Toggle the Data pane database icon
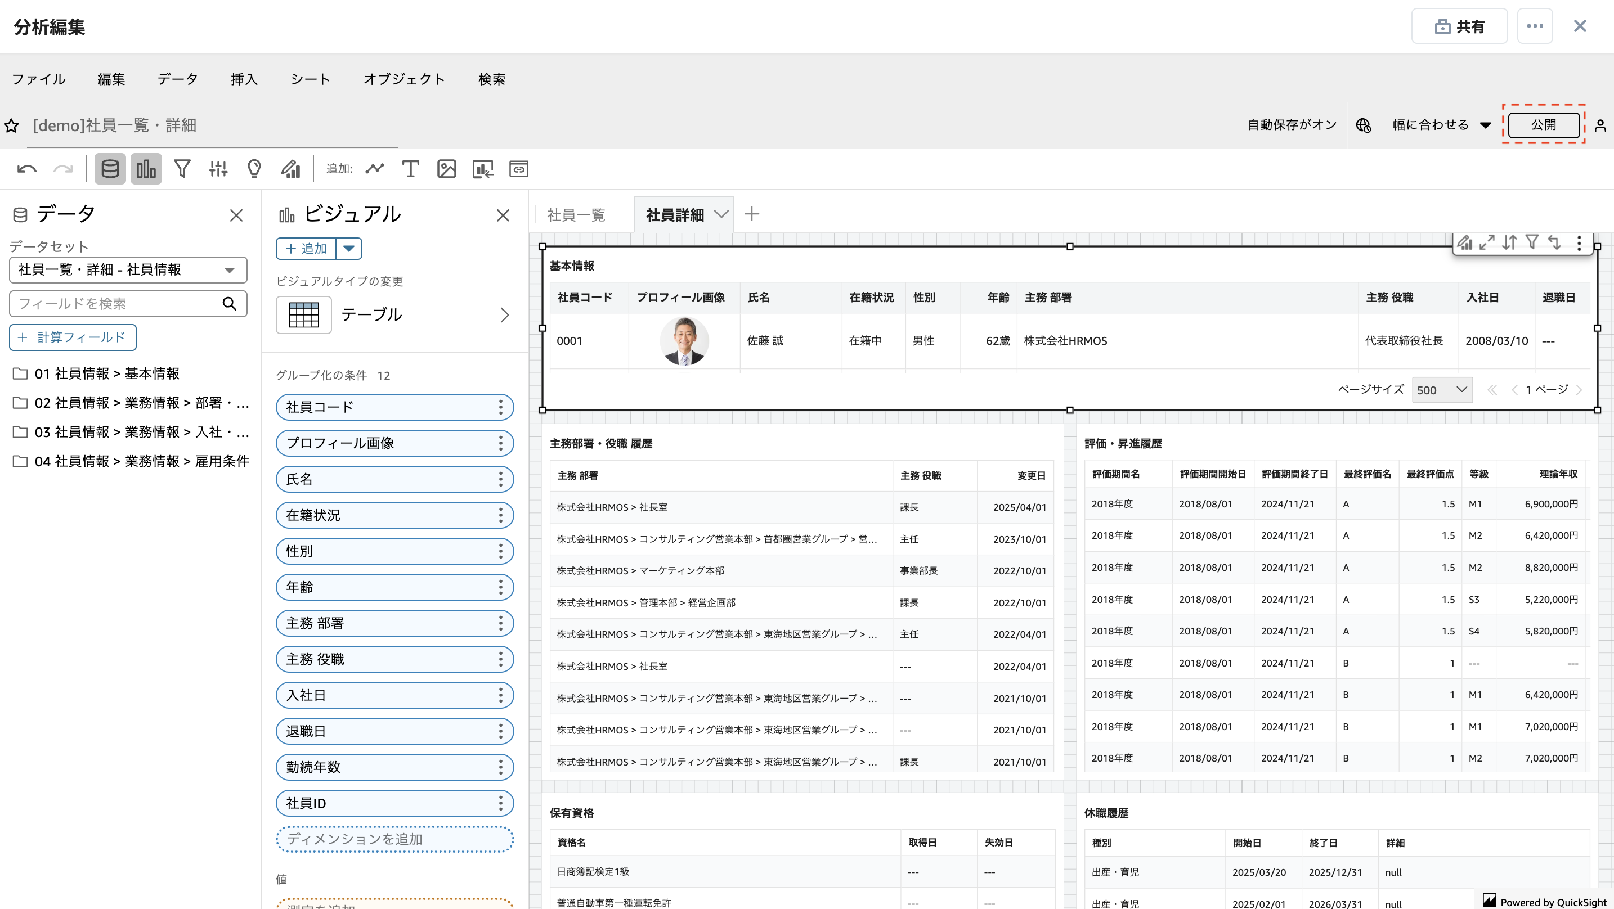1614x909 pixels. pyautogui.click(x=110, y=169)
